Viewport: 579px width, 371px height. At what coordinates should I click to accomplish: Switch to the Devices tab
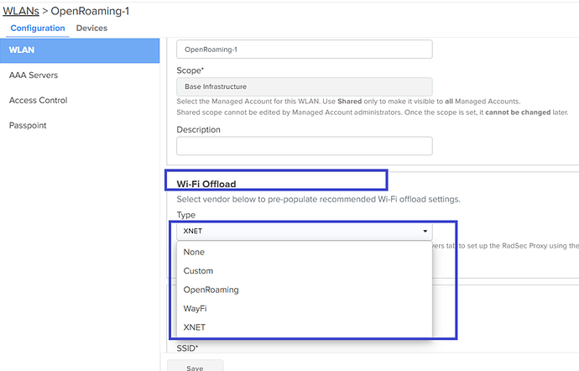tap(91, 28)
